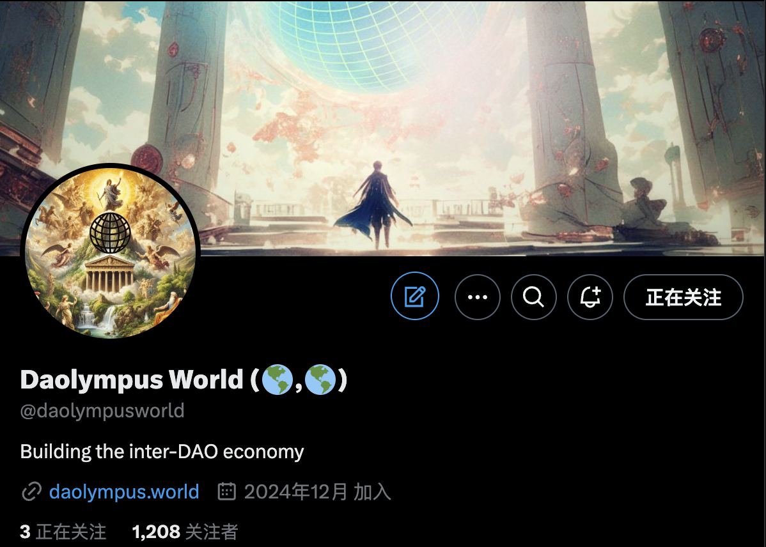Click the second globe emoji in the name
Viewport: 766px width, 547px height.
pyautogui.click(x=320, y=380)
